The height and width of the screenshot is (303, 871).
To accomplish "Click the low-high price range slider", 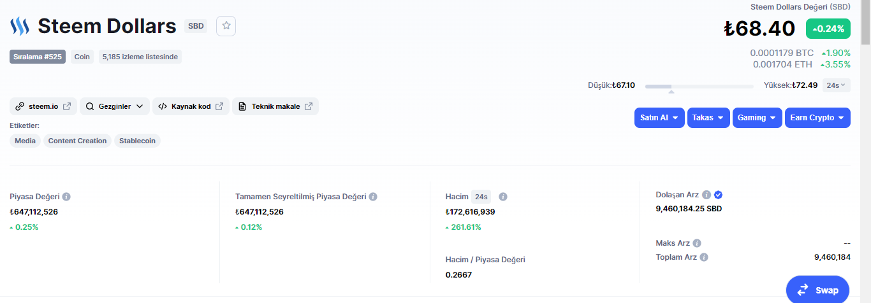I will pos(699,86).
